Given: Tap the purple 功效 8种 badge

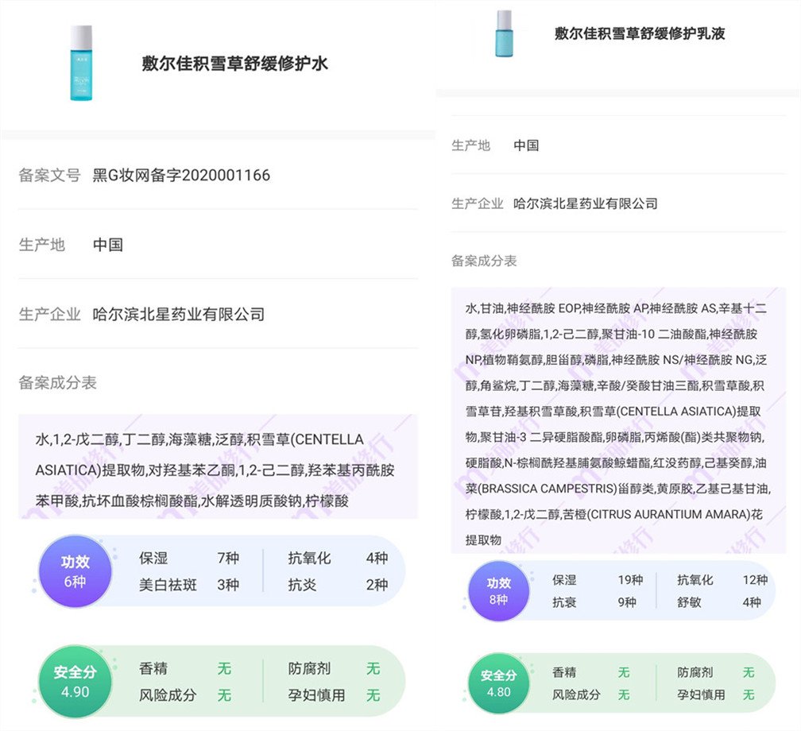Looking at the screenshot, I should pyautogui.click(x=498, y=591).
